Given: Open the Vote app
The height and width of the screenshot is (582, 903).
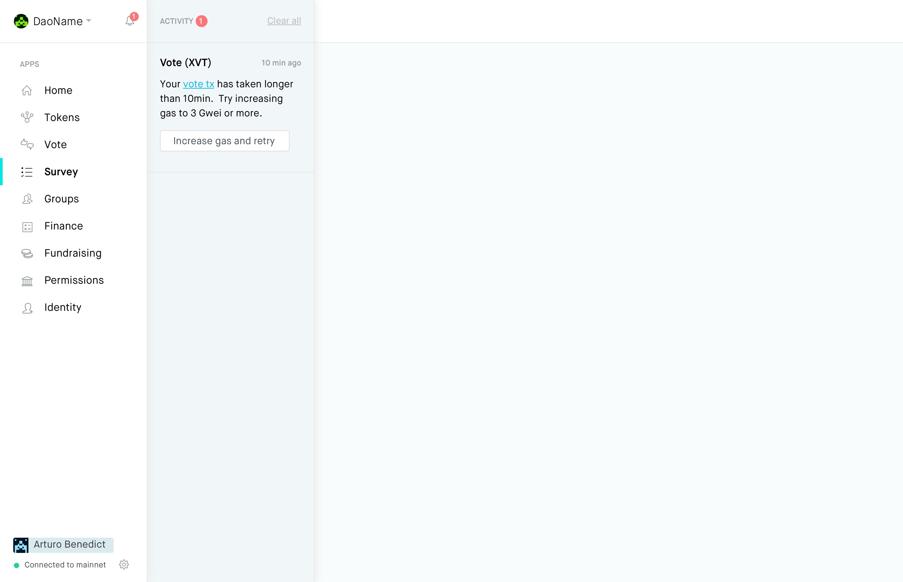Looking at the screenshot, I should [56, 145].
